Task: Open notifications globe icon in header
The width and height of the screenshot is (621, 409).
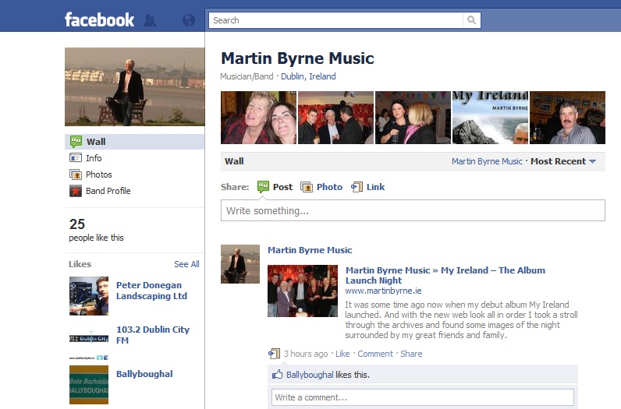Action: [x=189, y=20]
